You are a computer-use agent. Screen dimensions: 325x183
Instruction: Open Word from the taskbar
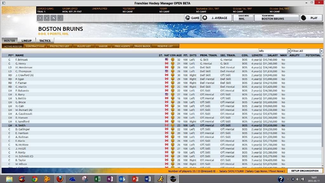click(148, 179)
